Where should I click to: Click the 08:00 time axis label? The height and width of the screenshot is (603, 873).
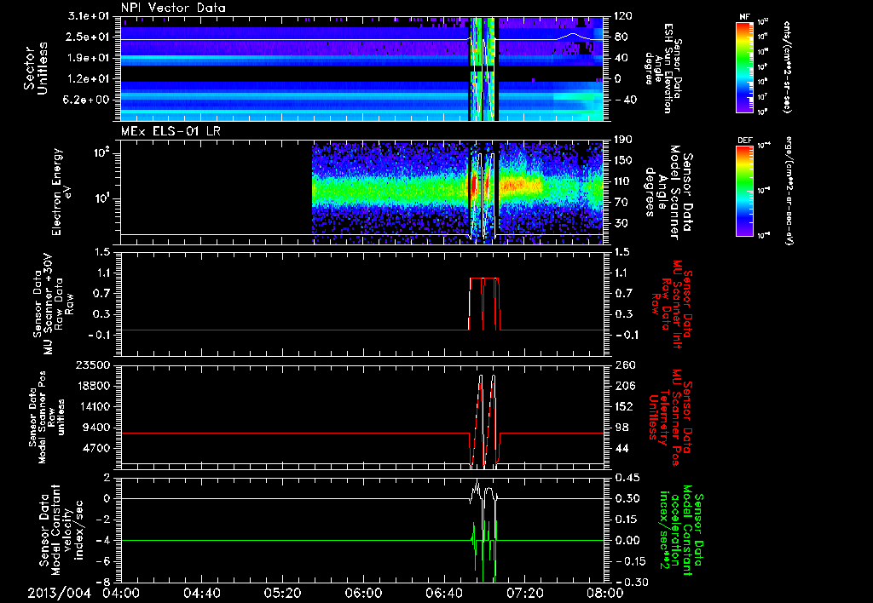click(x=604, y=592)
